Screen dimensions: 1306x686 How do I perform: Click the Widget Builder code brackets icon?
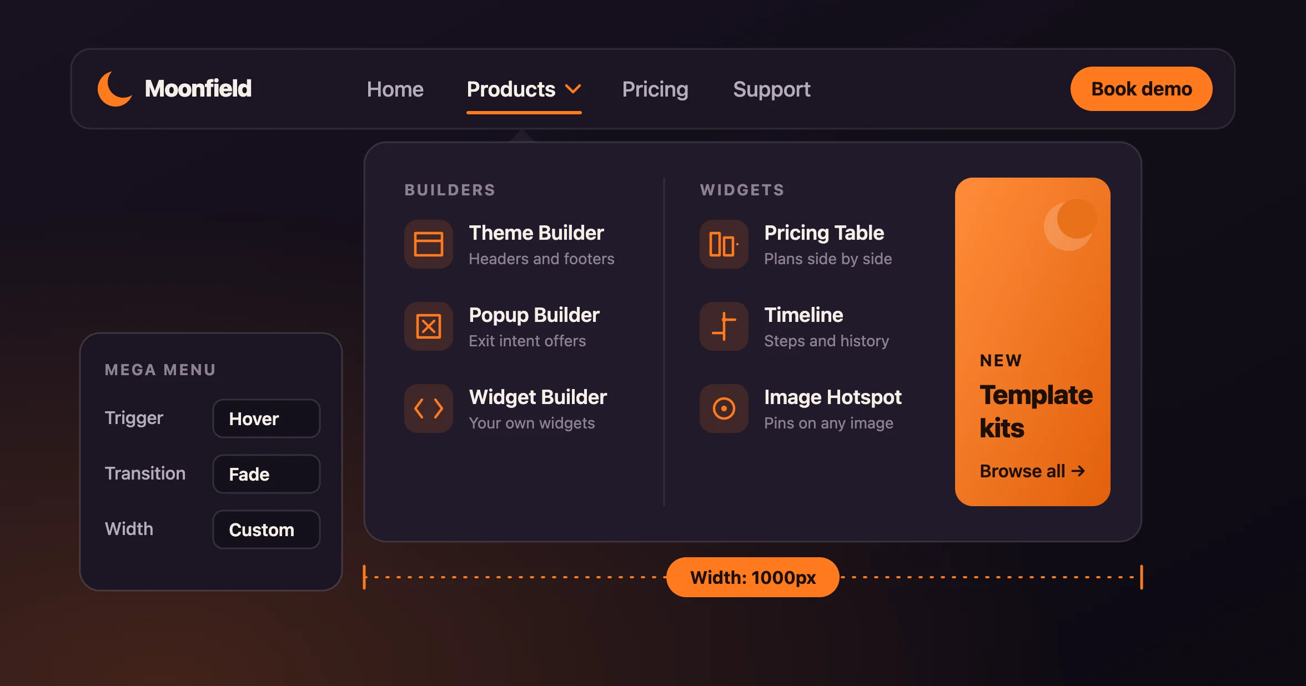(429, 408)
